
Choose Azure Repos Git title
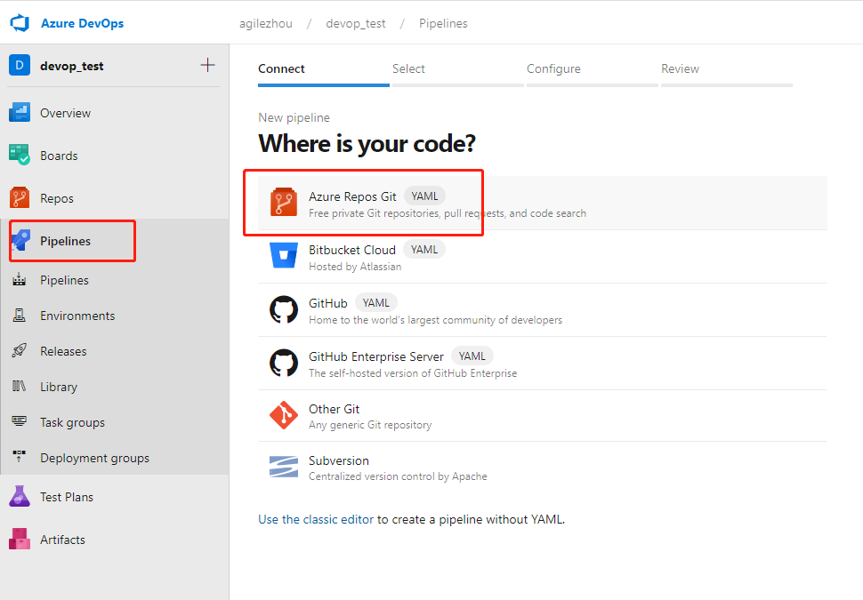pyautogui.click(x=352, y=196)
